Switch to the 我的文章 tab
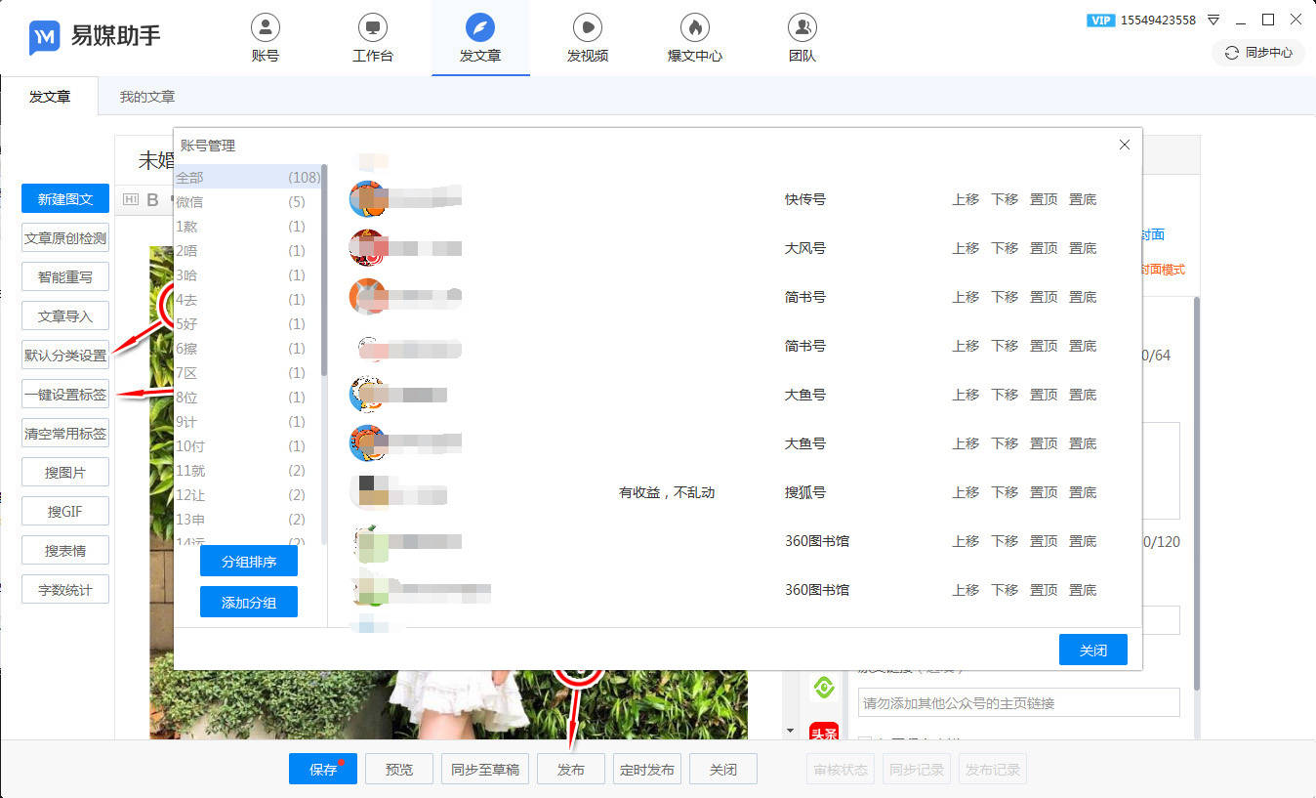1316x798 pixels. [147, 97]
